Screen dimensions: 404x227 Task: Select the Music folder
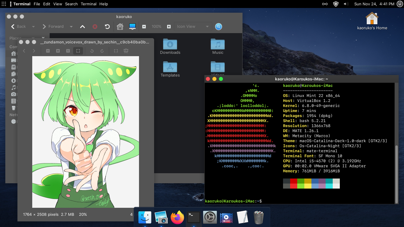[x=218, y=47]
